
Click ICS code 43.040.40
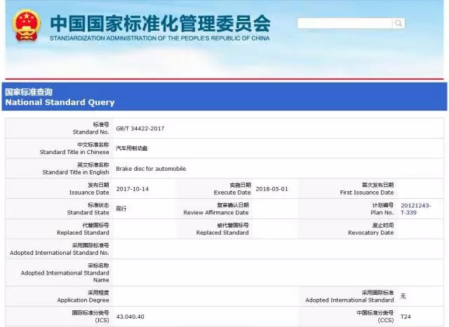pos(130,316)
